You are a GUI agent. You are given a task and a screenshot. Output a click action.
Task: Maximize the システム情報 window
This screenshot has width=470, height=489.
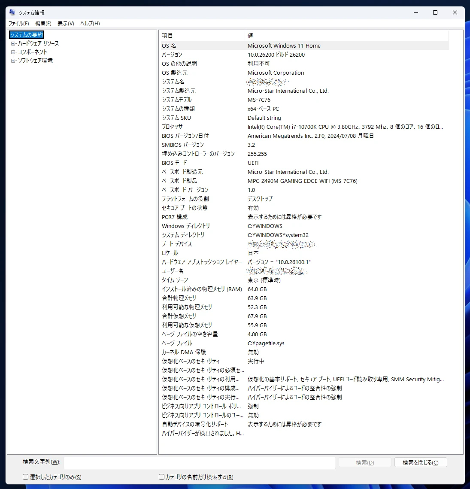tap(435, 12)
